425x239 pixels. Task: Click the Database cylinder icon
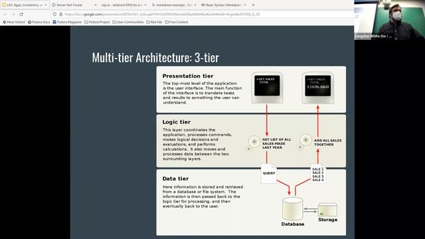[292, 208]
